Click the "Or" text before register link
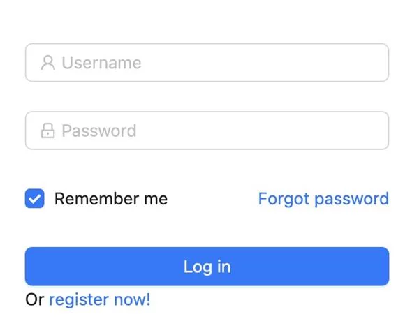Viewport: 419px width, 335px height. [34, 300]
